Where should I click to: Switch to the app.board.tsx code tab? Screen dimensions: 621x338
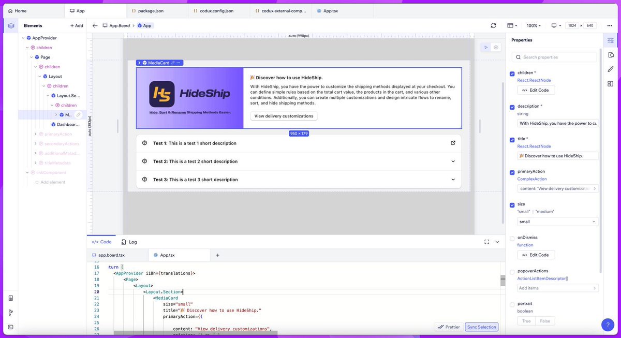[x=117, y=255]
